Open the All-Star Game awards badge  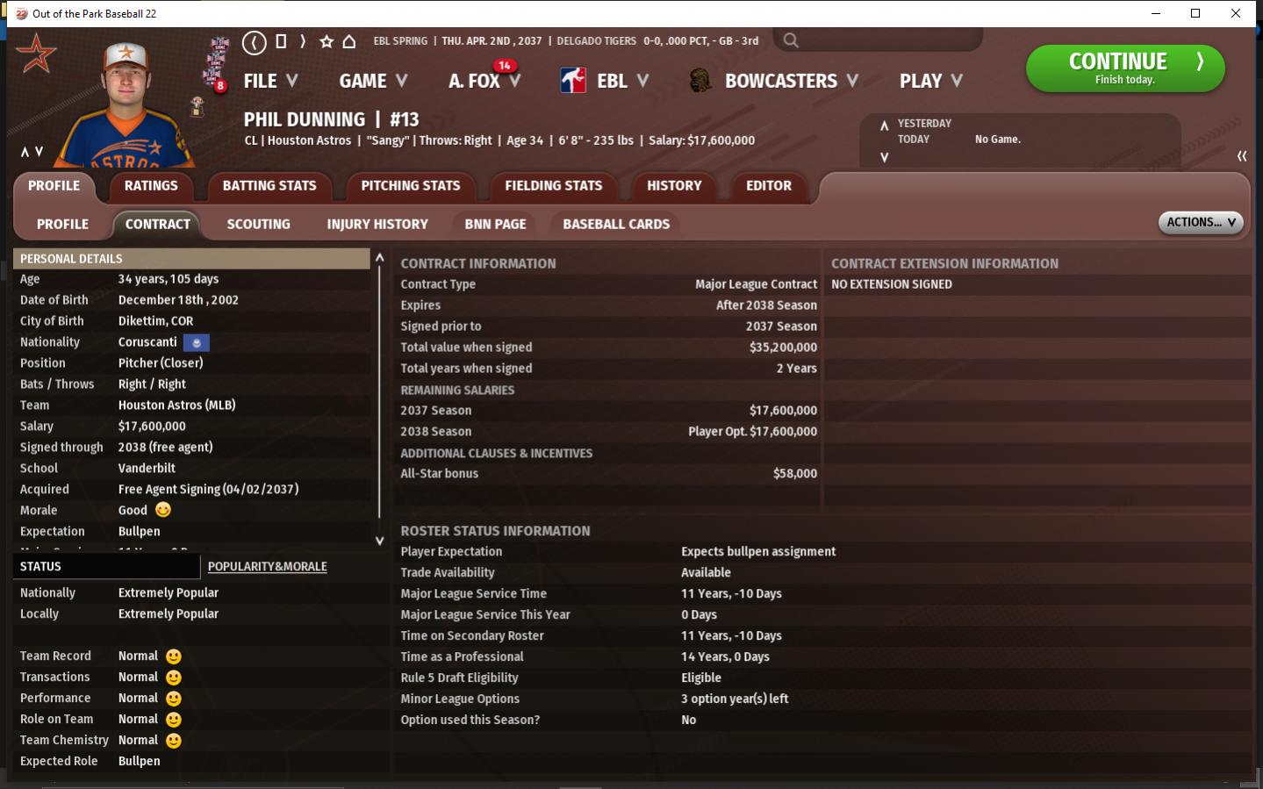click(x=217, y=63)
